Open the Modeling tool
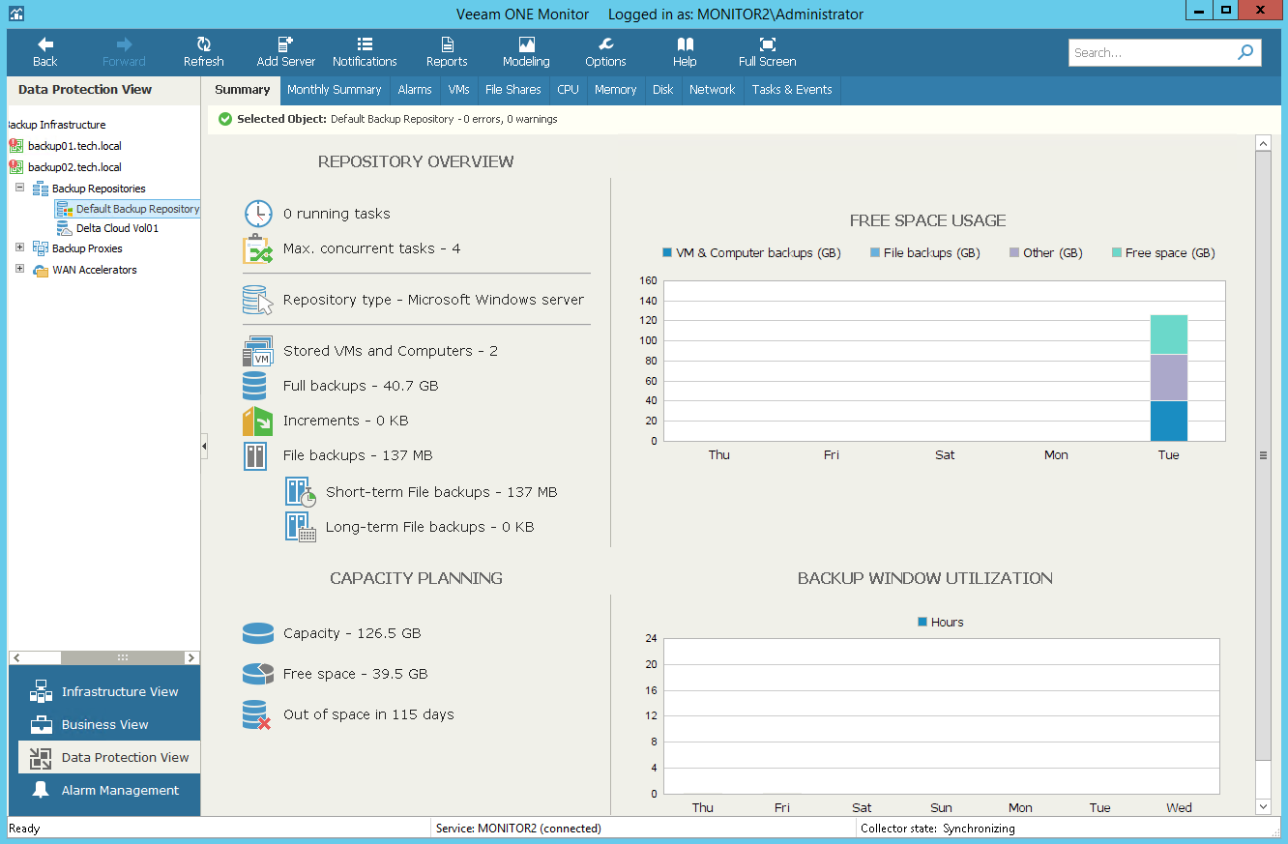 (526, 52)
